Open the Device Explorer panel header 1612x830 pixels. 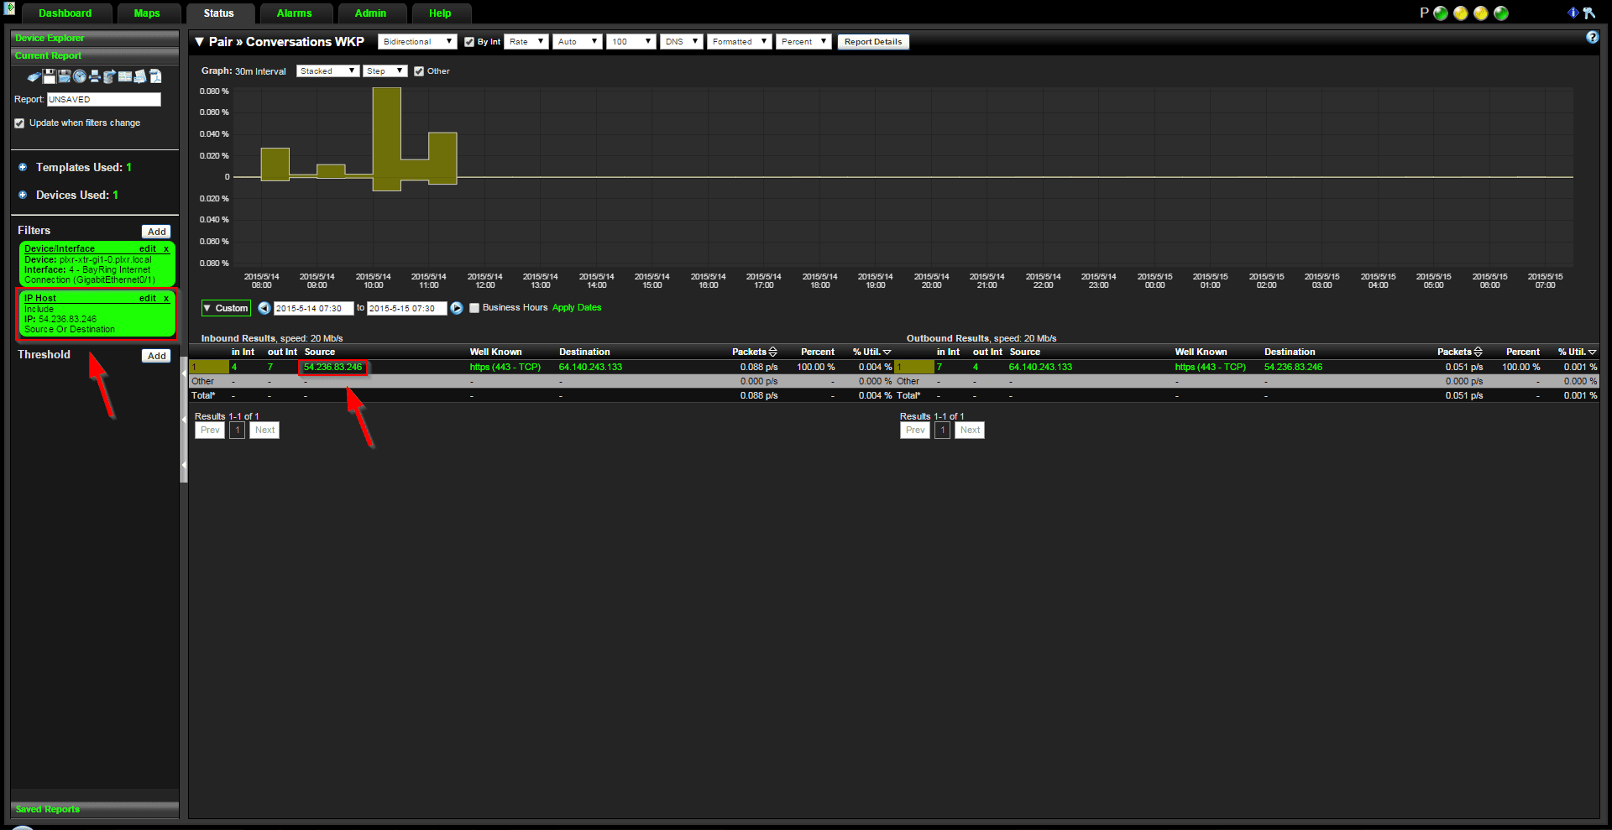coord(95,38)
